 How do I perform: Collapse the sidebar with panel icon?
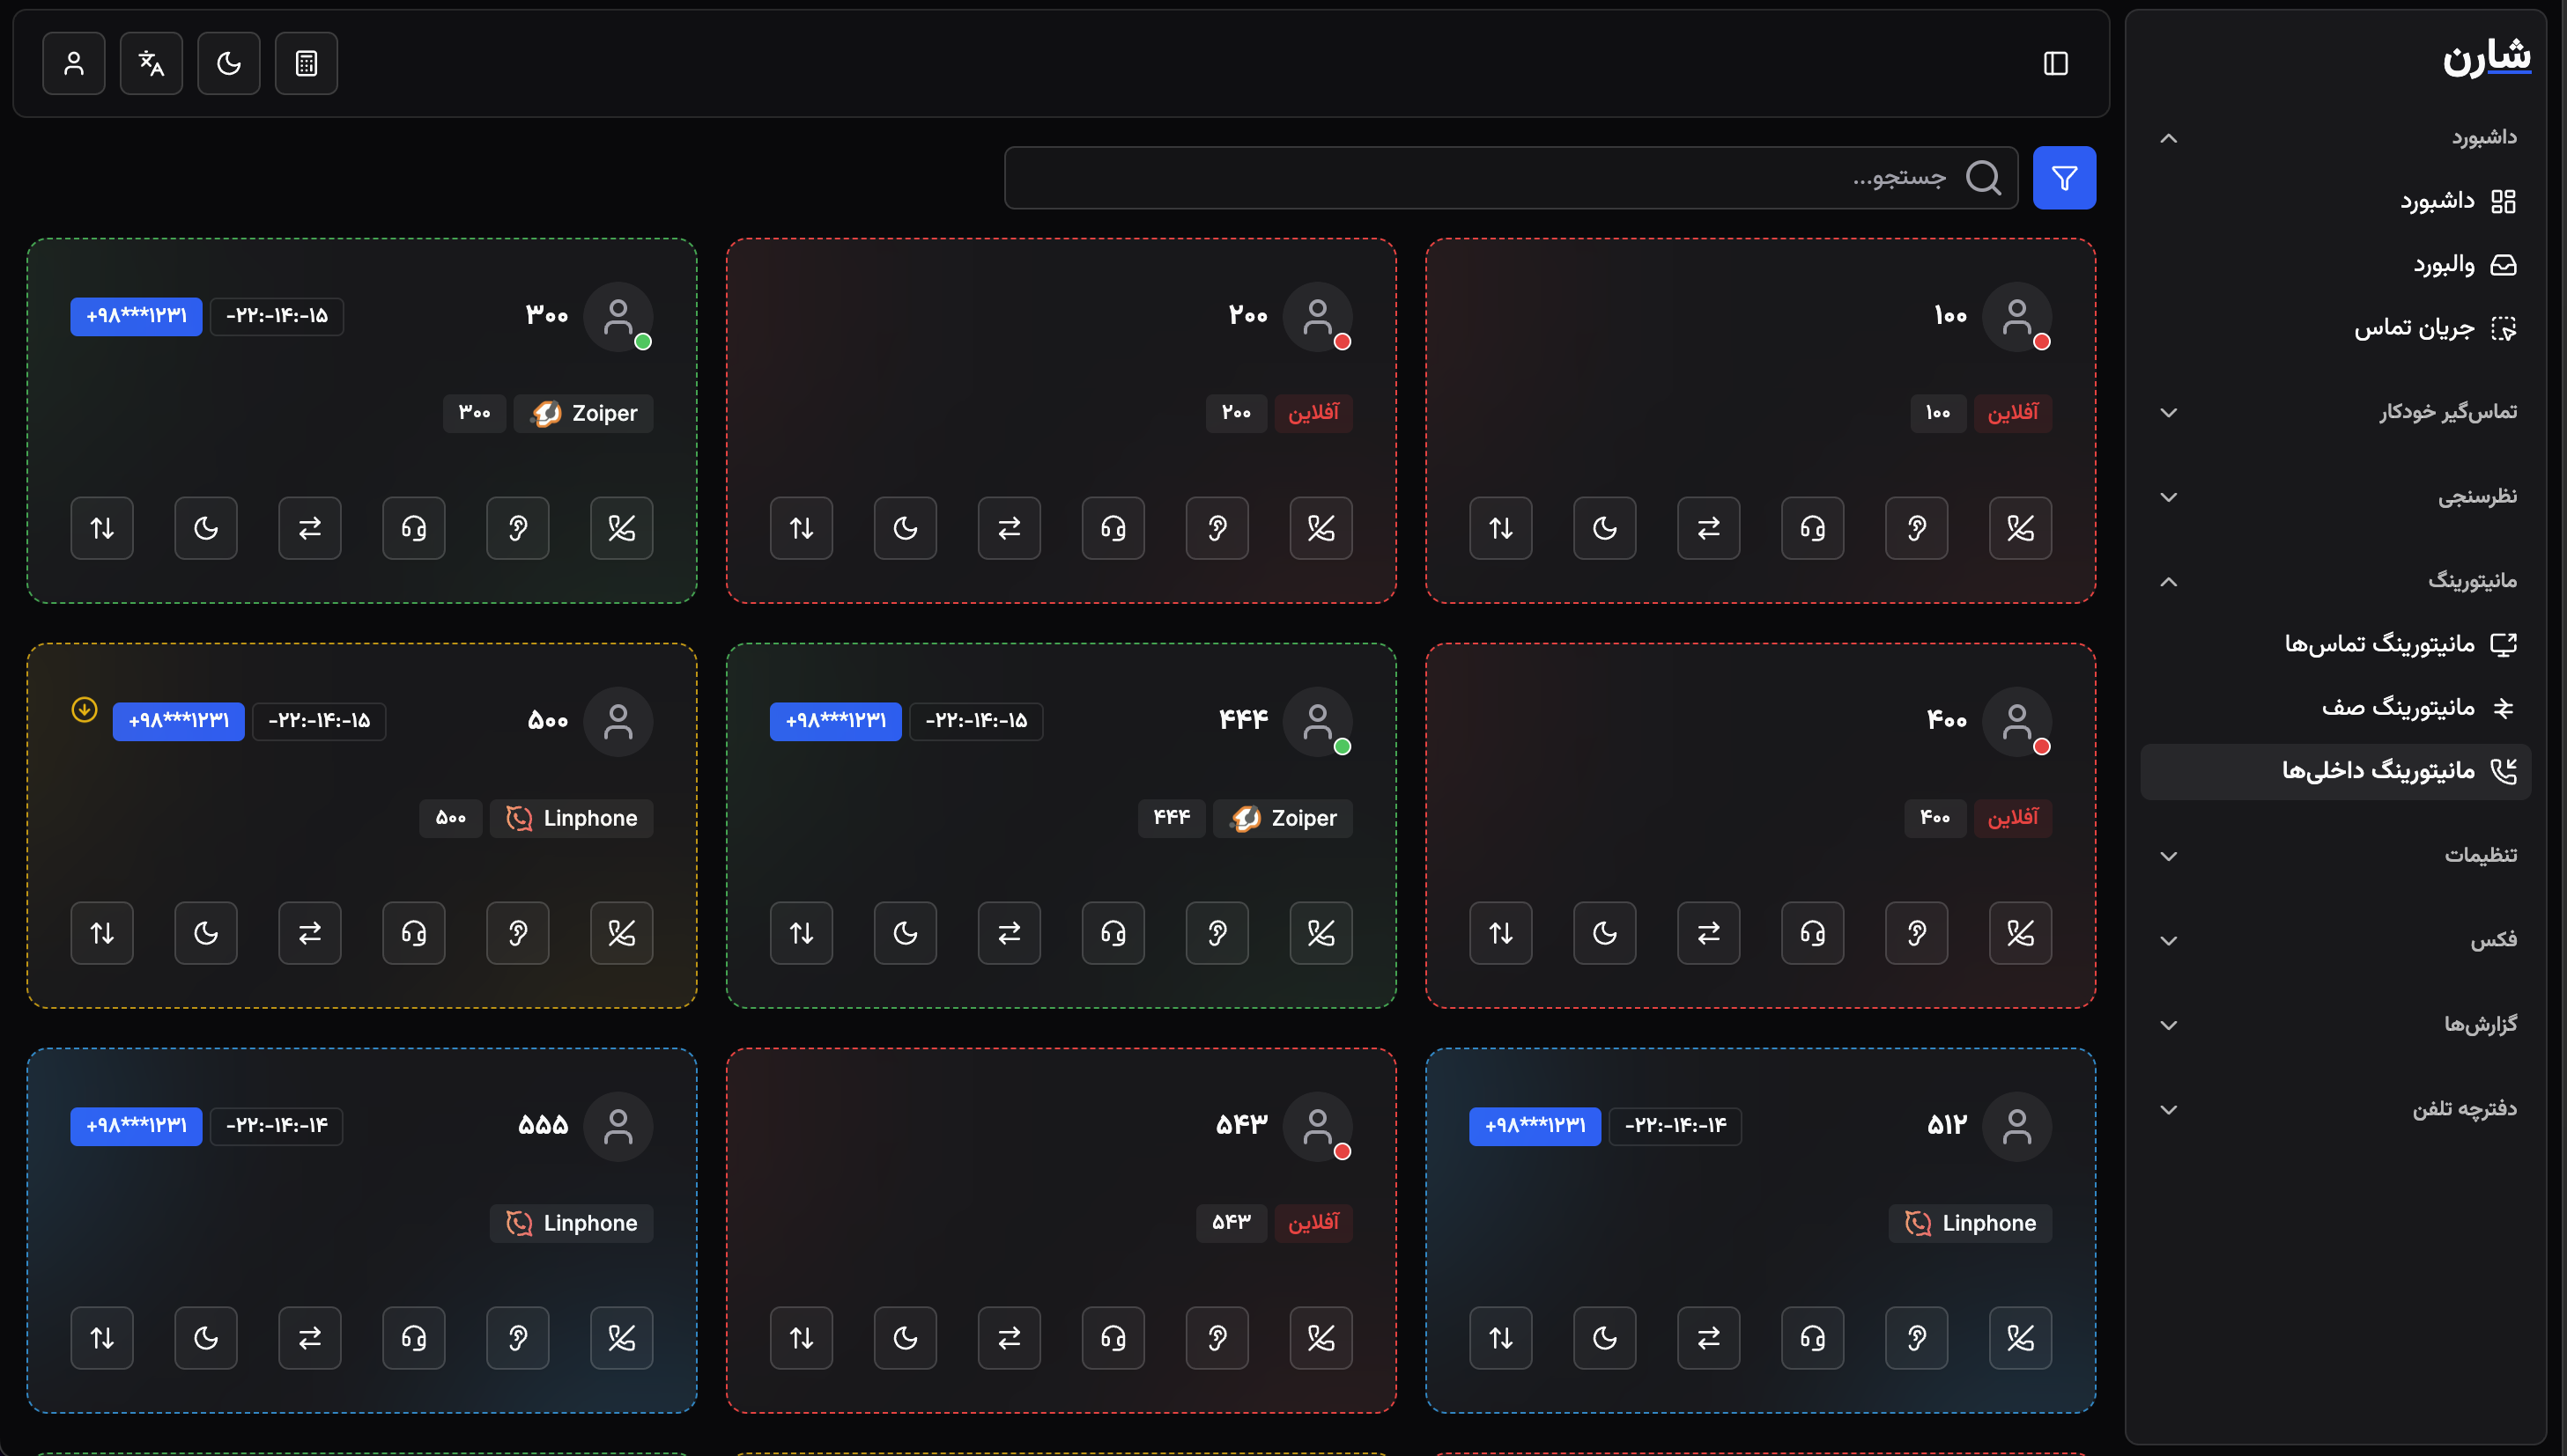tap(2055, 64)
